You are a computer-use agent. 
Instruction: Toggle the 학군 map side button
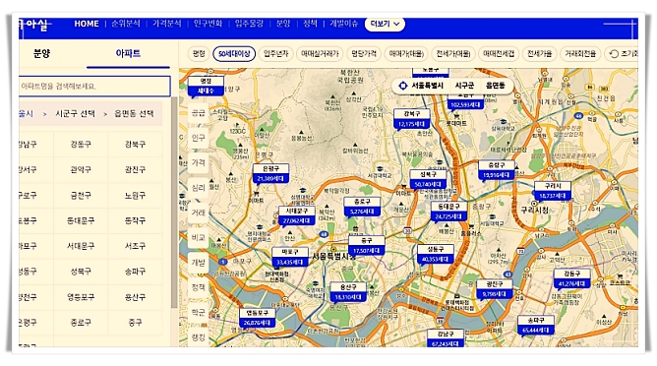199,312
